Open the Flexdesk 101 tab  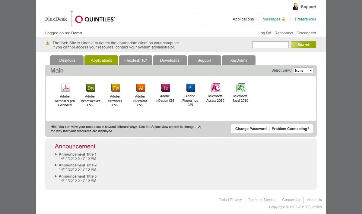pos(136,60)
